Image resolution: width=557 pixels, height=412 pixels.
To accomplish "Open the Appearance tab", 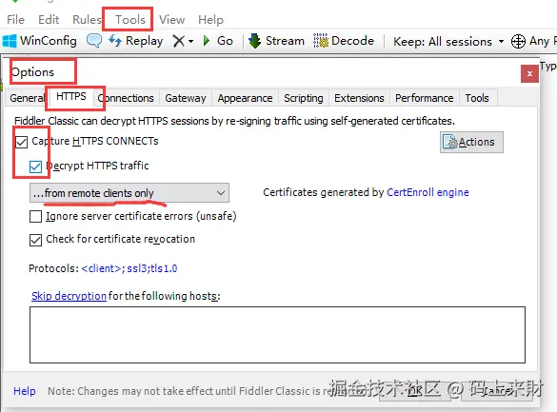I will 245,98.
